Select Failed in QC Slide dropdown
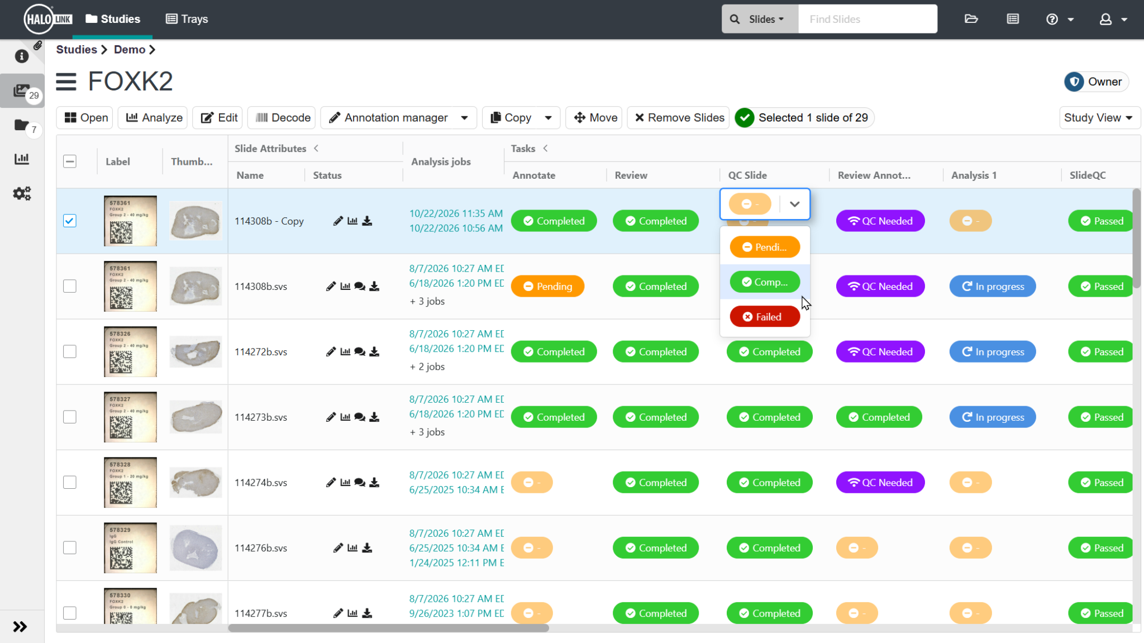The height and width of the screenshot is (643, 1144). pyautogui.click(x=765, y=317)
